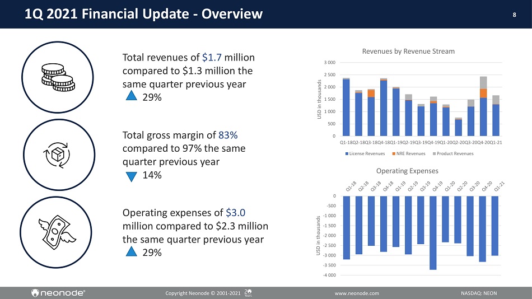
Task: Click the Q4-19 bar in operating expenses chart
Action: coord(433,233)
